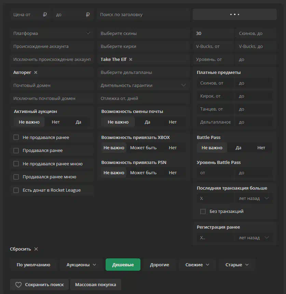Screen dimensions: 286x294
Task: Open the Свежие sort dropdown
Action: click(197, 265)
